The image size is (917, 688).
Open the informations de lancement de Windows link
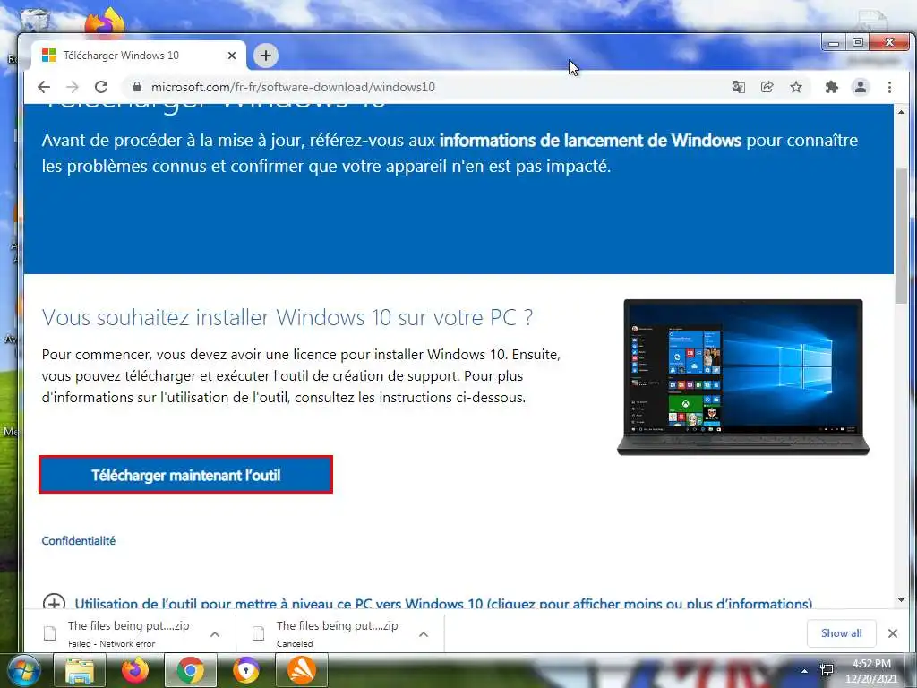click(x=590, y=141)
